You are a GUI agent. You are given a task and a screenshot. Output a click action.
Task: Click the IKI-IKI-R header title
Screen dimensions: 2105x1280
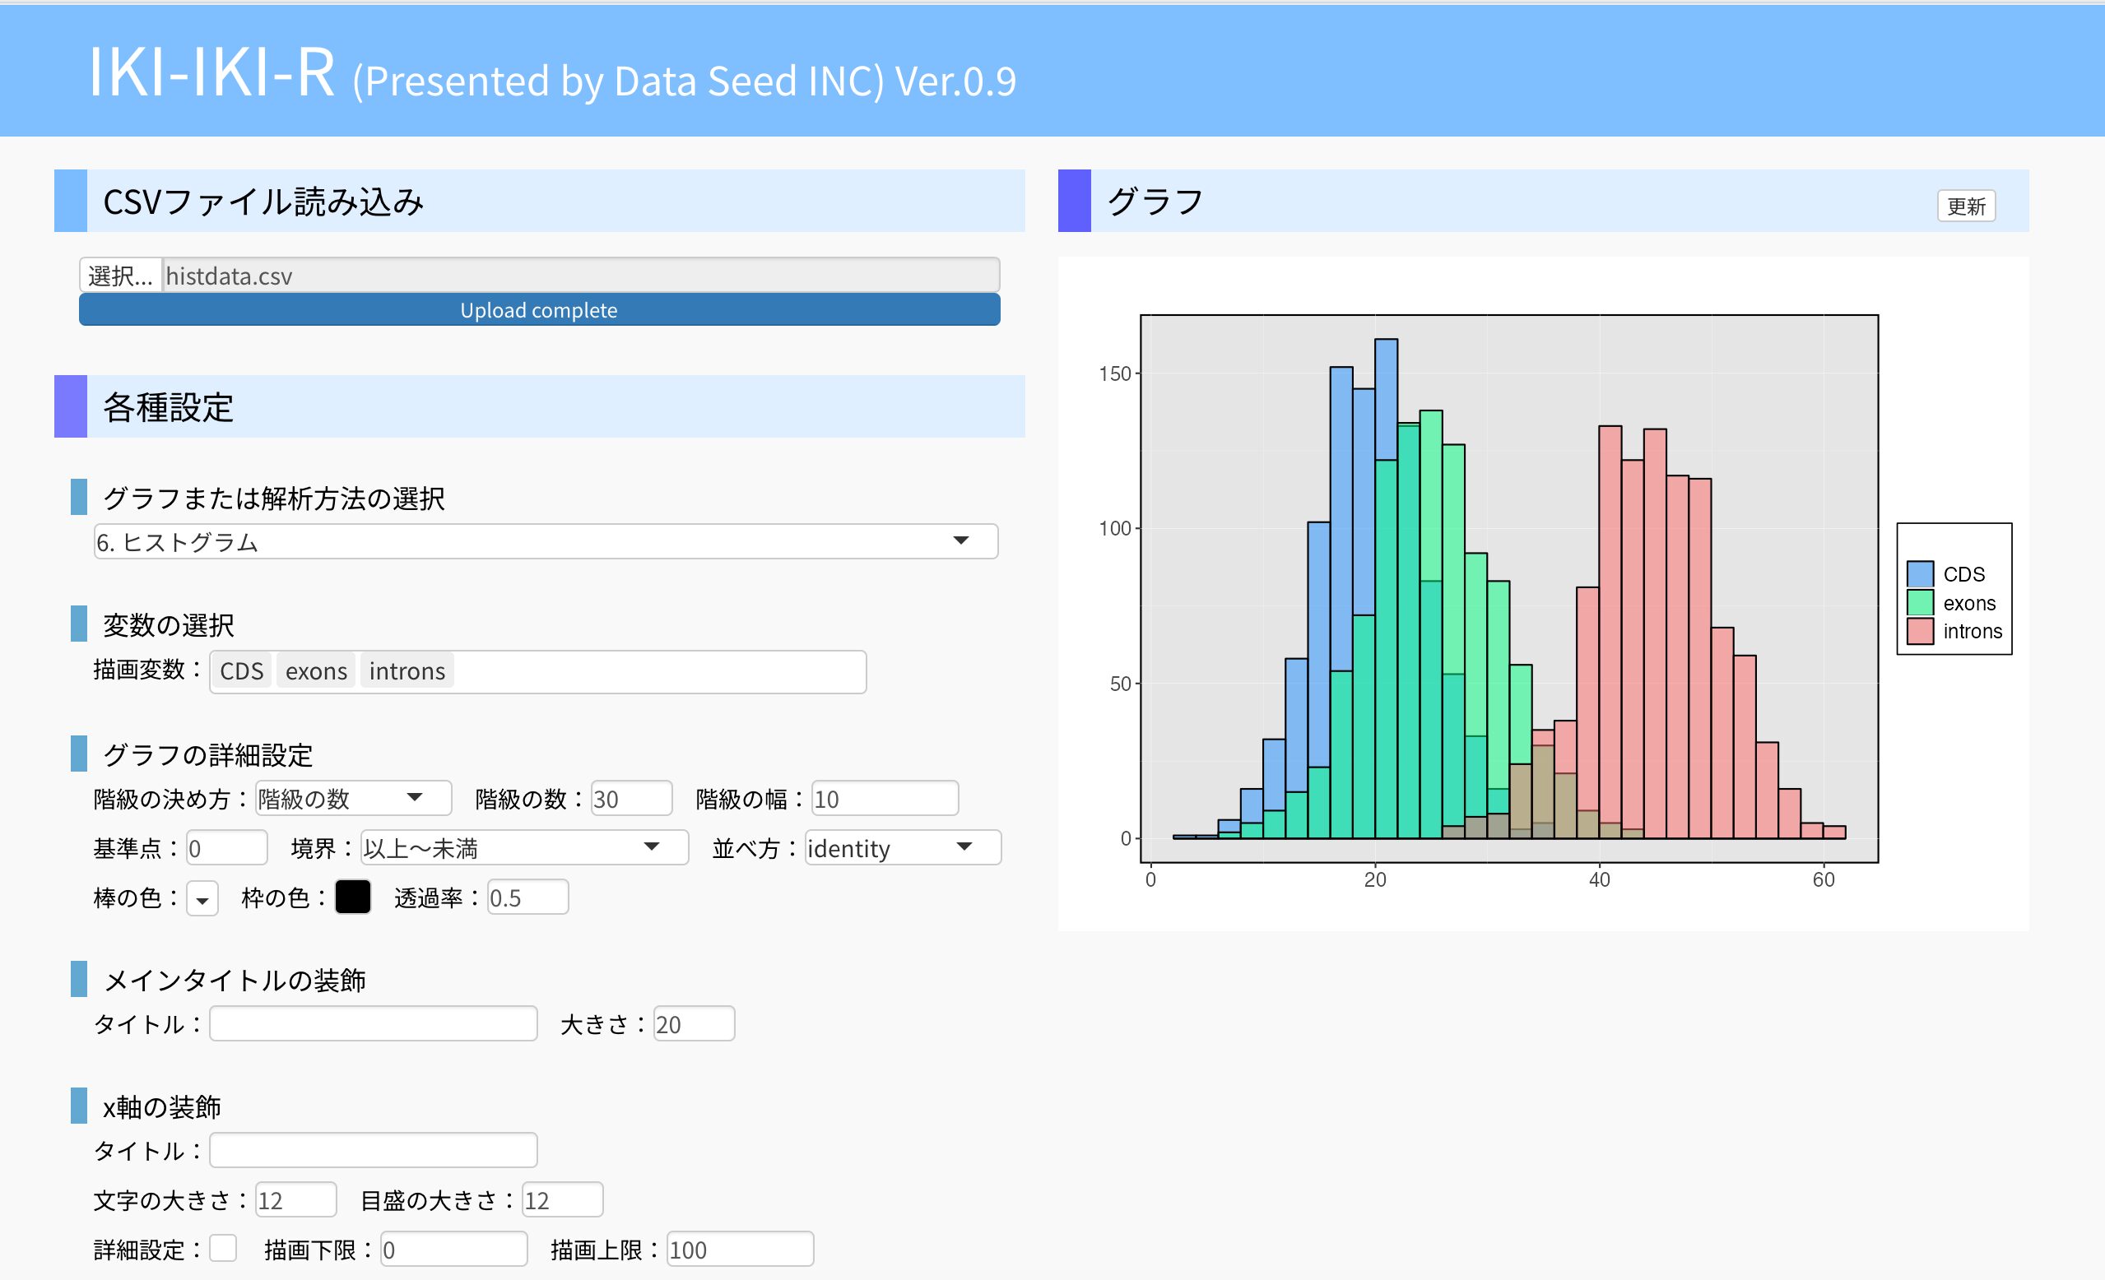[211, 72]
